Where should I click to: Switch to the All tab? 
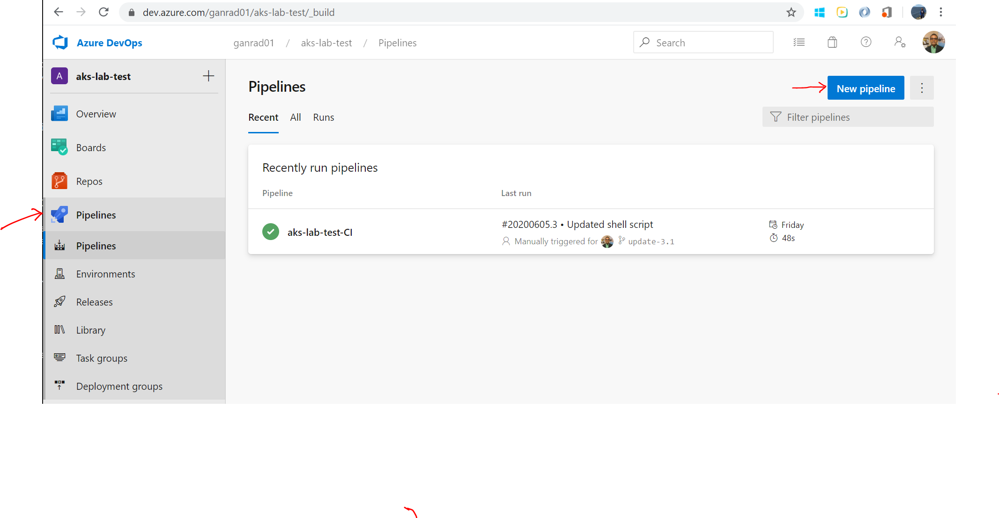296,117
